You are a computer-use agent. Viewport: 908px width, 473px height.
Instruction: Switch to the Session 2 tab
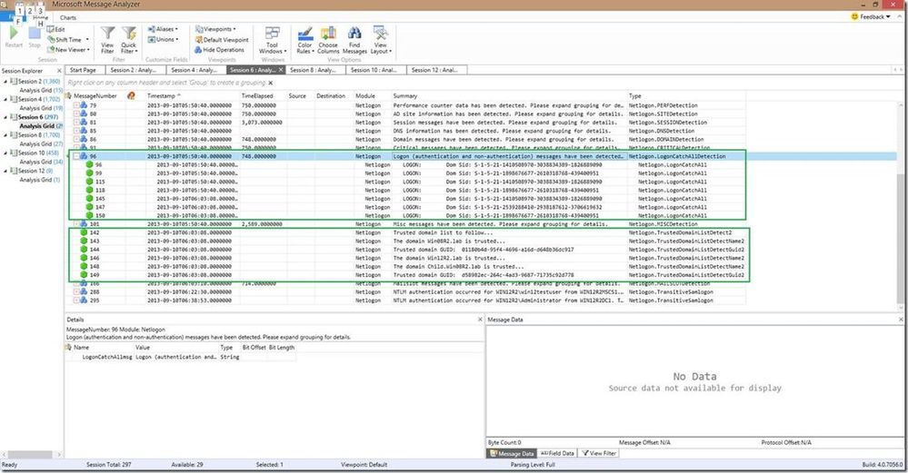coord(134,70)
